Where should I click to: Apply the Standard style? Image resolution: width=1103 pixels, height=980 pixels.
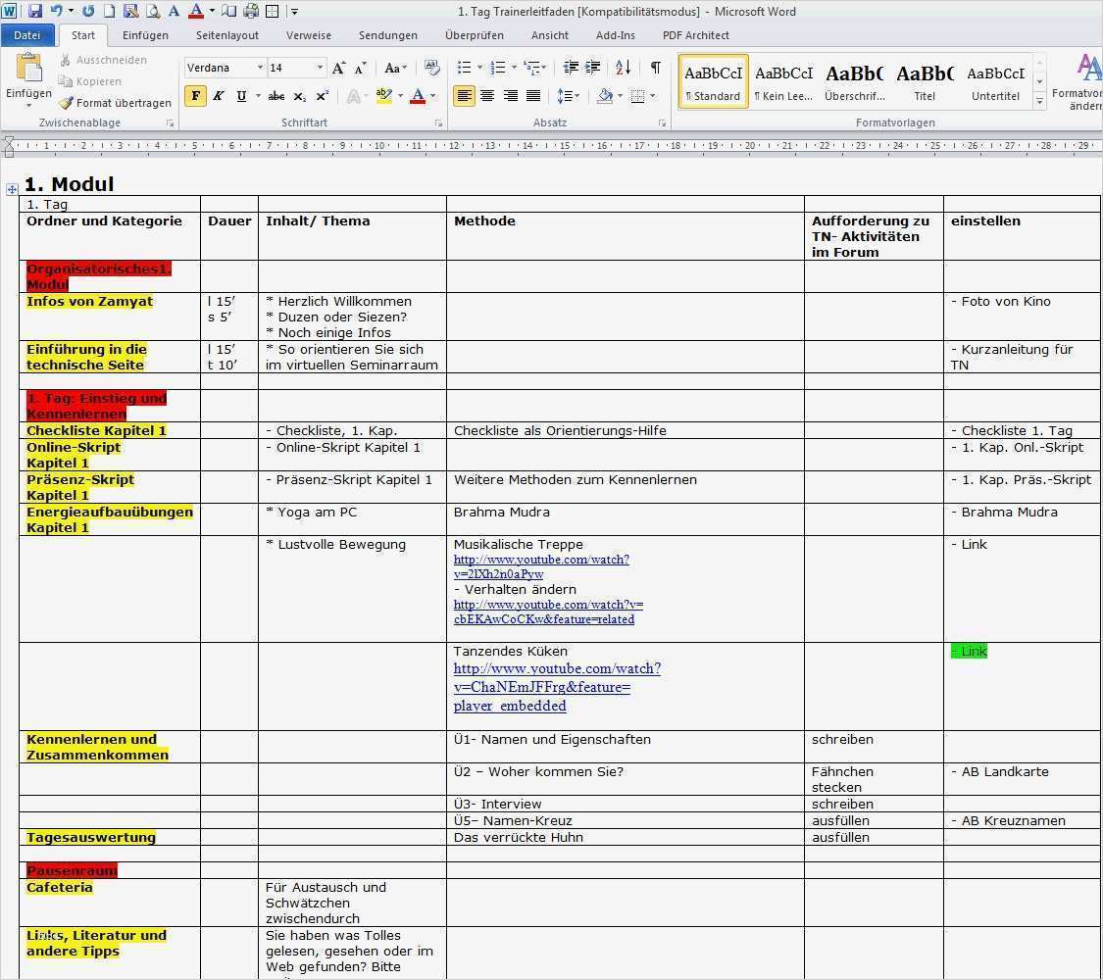[714, 81]
